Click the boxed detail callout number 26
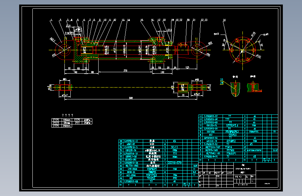 pyautogui.click(x=222, y=83)
